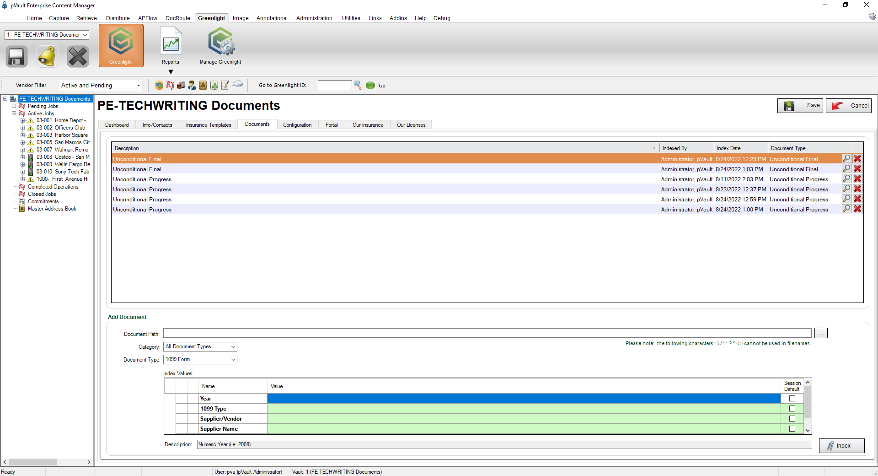Click the Index Values vertical scrollbar down arrow

click(x=808, y=430)
